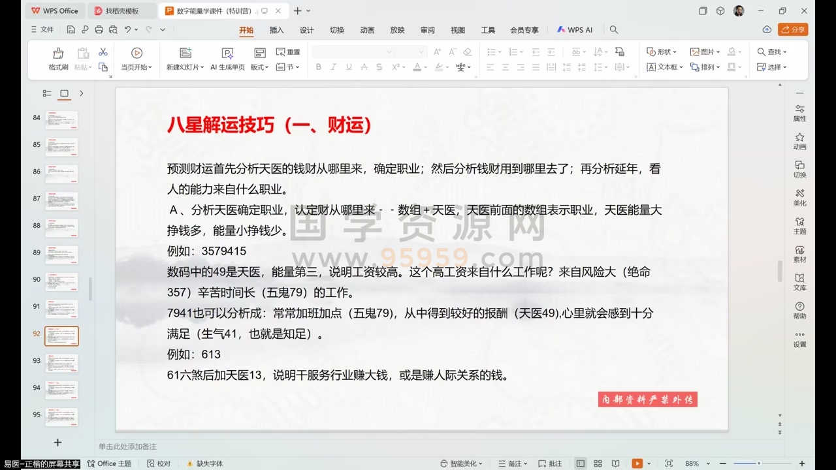Screen dimensions: 836x470
Task: Fit slide to window icon in status bar
Action: click(x=668, y=463)
